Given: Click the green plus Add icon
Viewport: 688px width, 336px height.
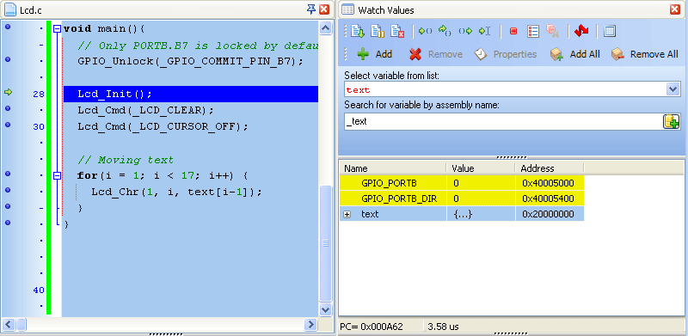Looking at the screenshot, I should (x=363, y=54).
